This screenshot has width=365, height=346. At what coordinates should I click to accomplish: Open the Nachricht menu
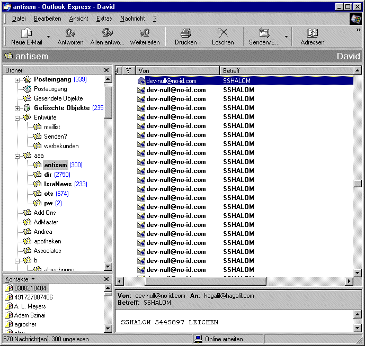click(x=132, y=19)
